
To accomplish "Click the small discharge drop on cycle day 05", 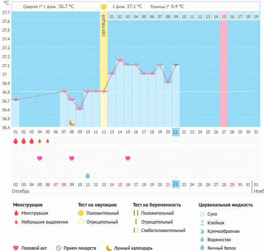I will (x=48, y=141).
